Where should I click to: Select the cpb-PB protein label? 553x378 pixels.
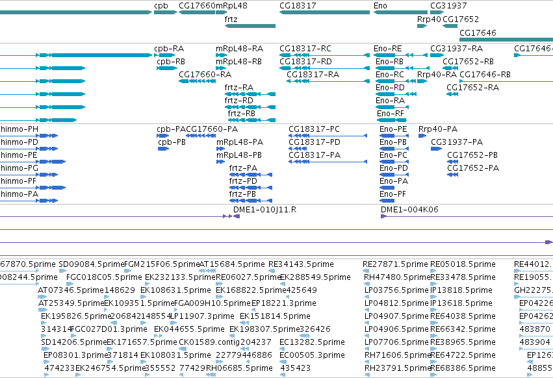[172, 142]
